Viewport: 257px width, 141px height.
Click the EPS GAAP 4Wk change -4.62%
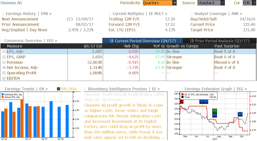click(x=133, y=57)
